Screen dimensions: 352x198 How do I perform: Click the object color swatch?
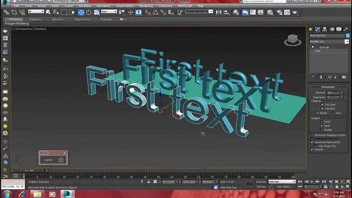coord(348,35)
